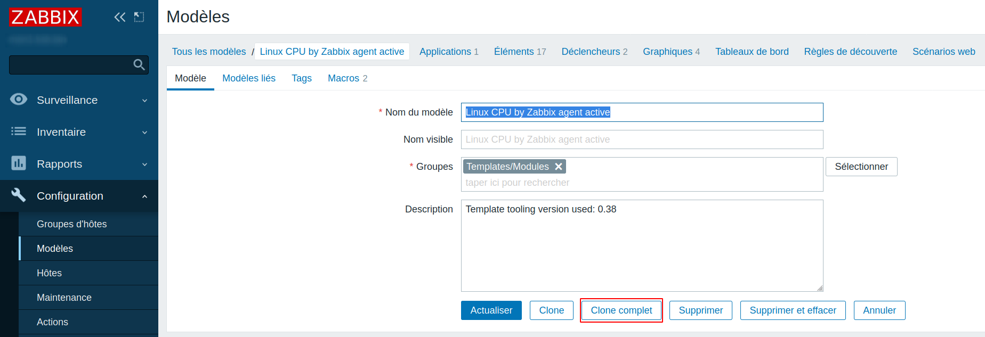Image resolution: width=985 pixels, height=337 pixels.
Task: Expand the Inventaire menu chevron
Action: pos(144,132)
